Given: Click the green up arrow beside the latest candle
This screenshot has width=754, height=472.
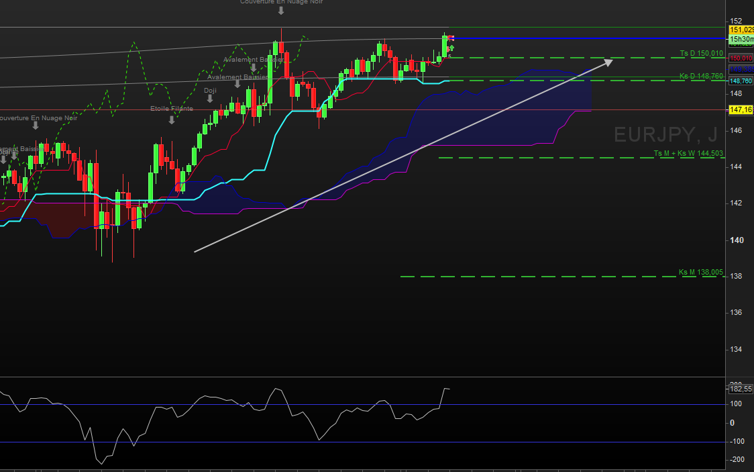Looking at the screenshot, I should [x=452, y=48].
